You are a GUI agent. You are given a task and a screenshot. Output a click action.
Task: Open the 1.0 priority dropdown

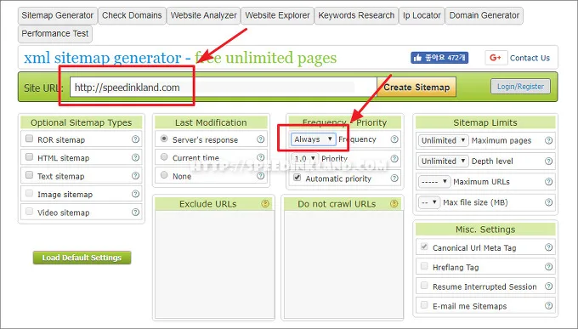coord(305,159)
